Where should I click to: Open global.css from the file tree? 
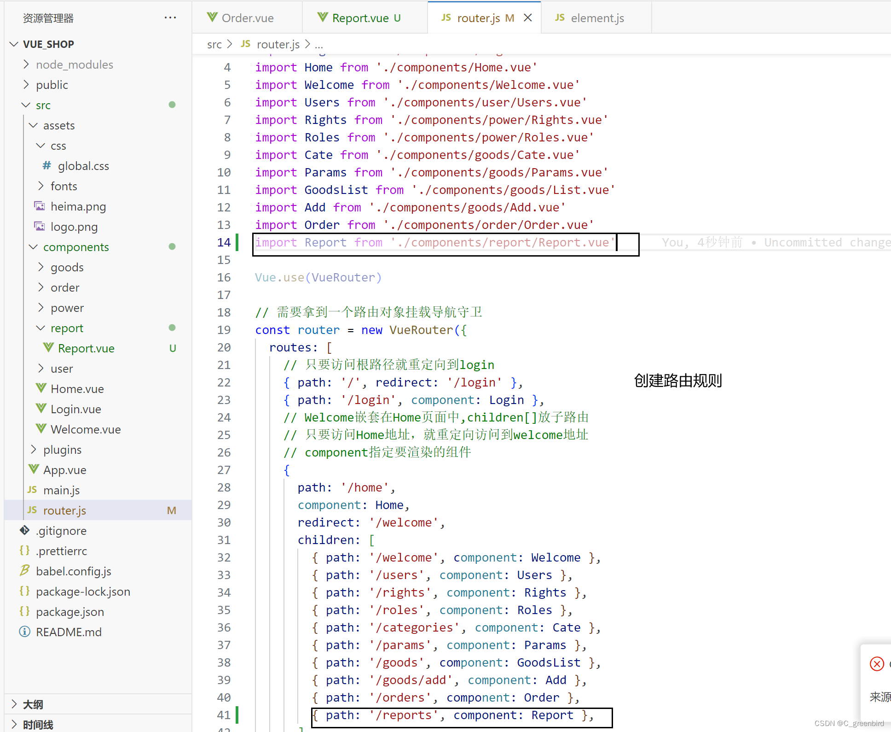tap(83, 165)
